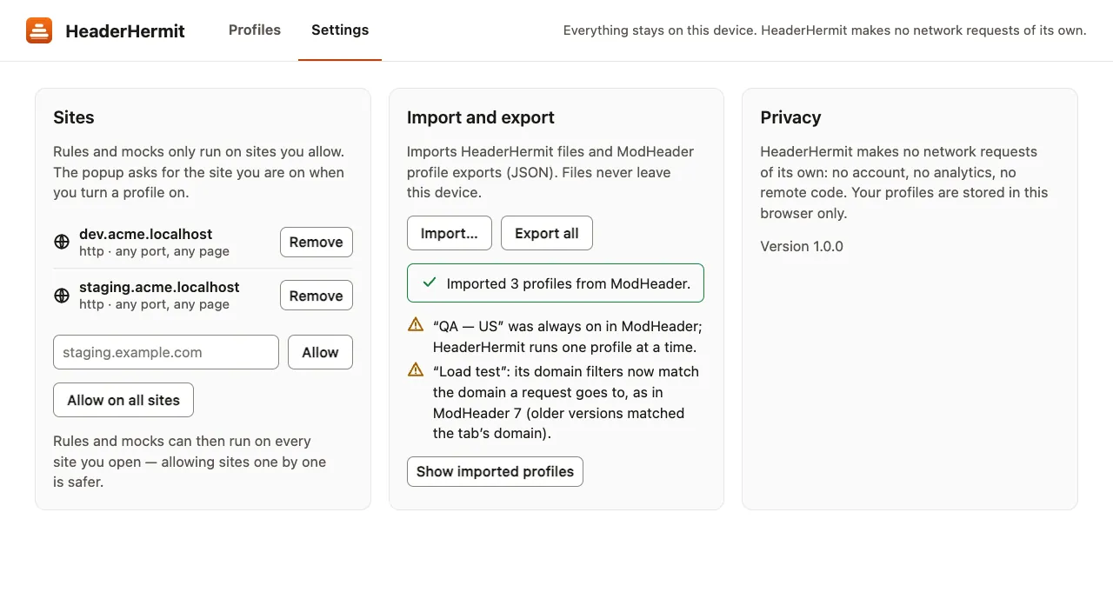The height and width of the screenshot is (612, 1113).
Task: Click the green checkmark icon in import status
Action: (x=429, y=283)
